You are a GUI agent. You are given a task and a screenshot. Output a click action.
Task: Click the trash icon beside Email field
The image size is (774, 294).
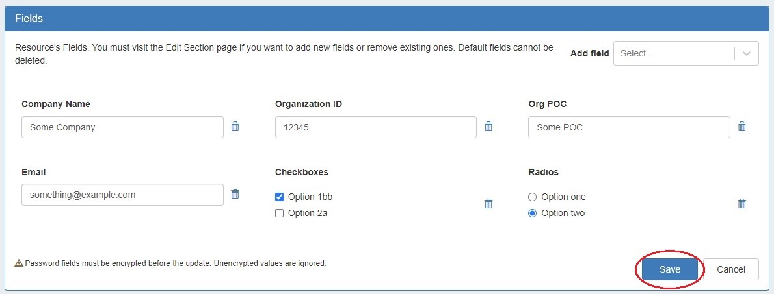point(235,194)
